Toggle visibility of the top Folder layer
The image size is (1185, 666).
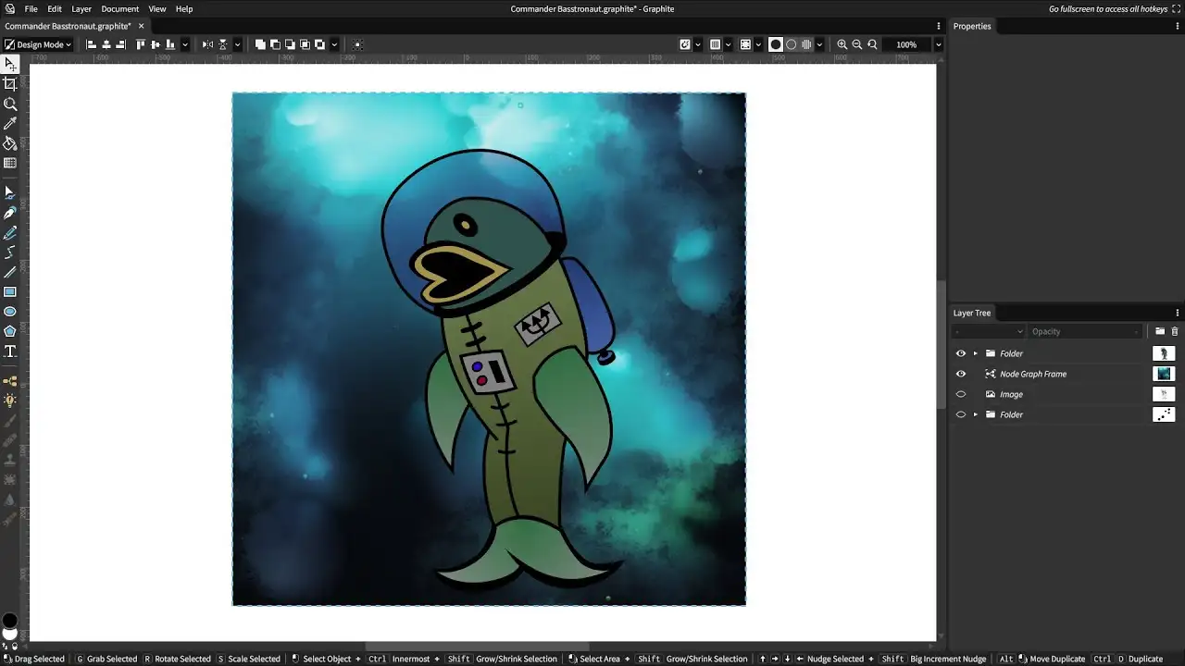click(960, 353)
